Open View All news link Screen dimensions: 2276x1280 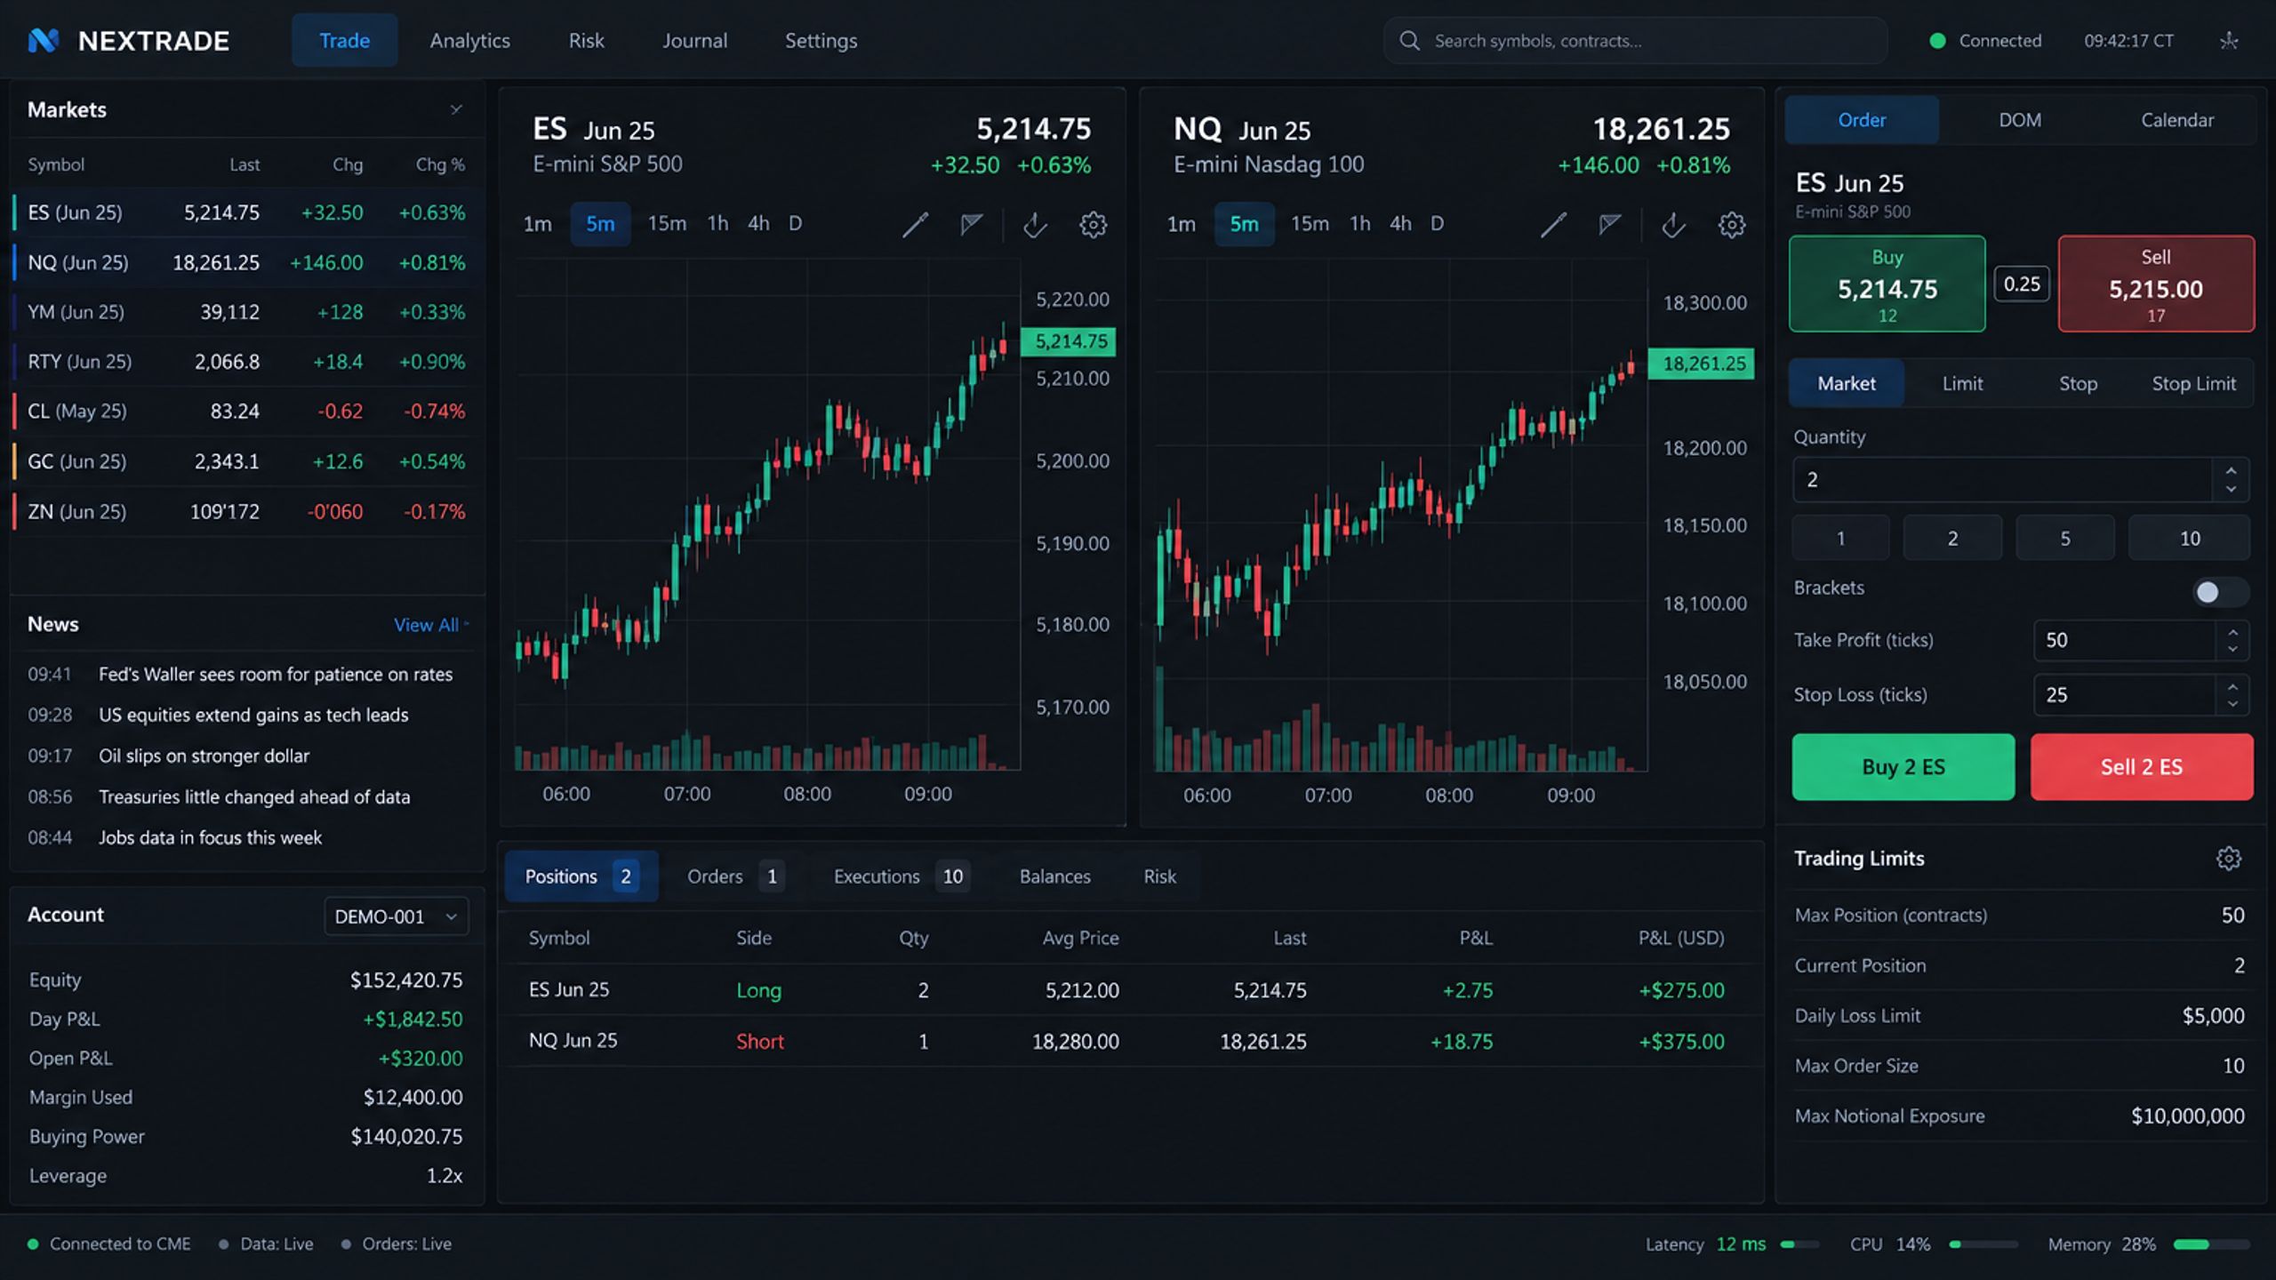pos(430,625)
